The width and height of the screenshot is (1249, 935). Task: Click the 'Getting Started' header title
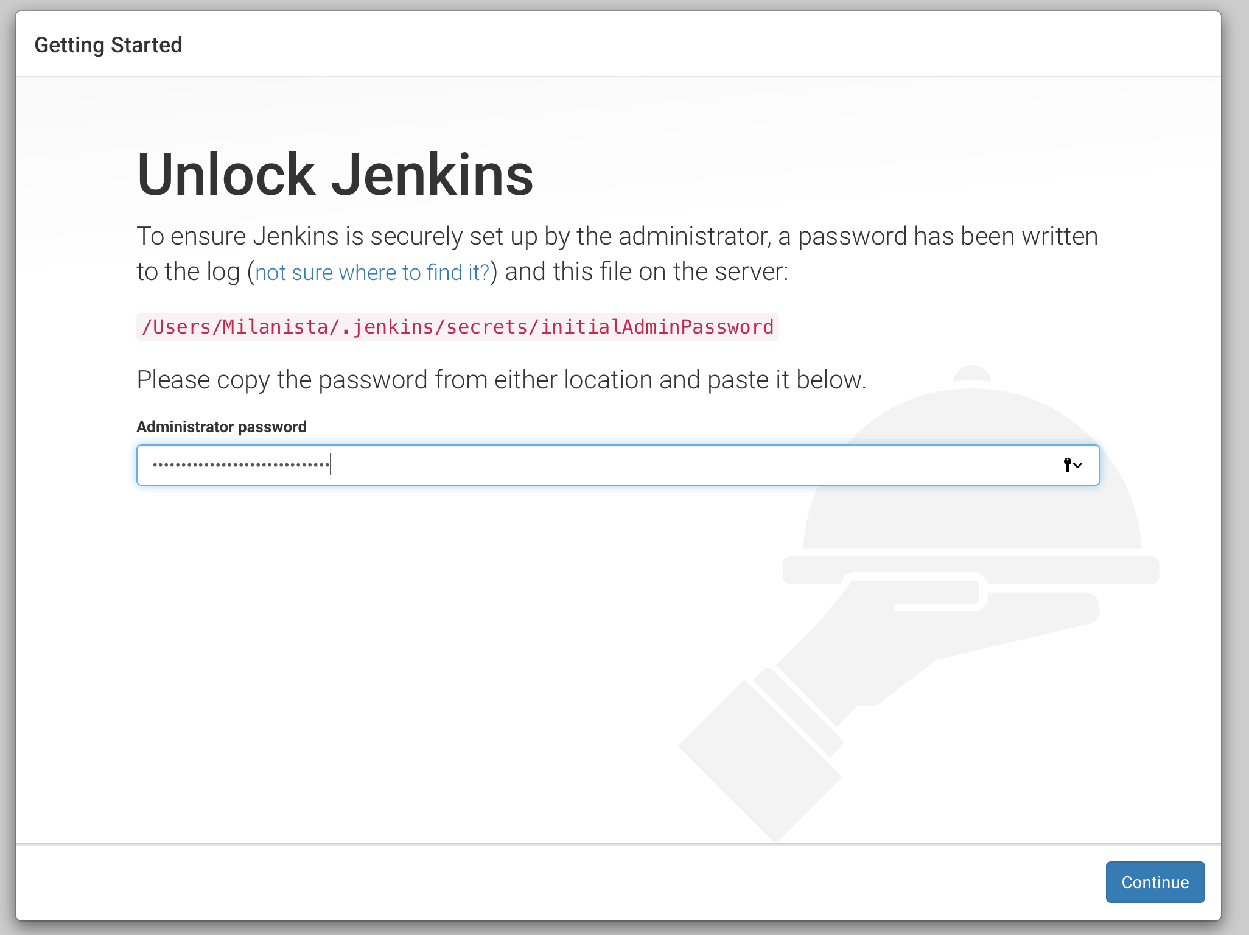(x=109, y=44)
